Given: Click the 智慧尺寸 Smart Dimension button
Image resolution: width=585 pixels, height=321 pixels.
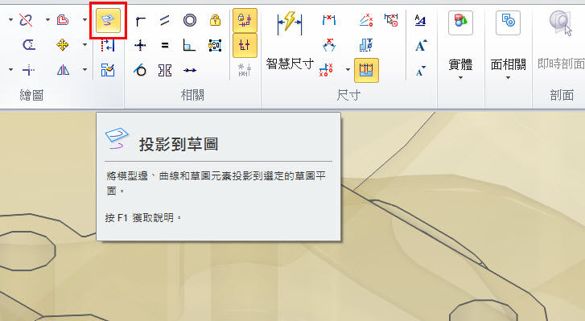Looking at the screenshot, I should click(x=290, y=41).
